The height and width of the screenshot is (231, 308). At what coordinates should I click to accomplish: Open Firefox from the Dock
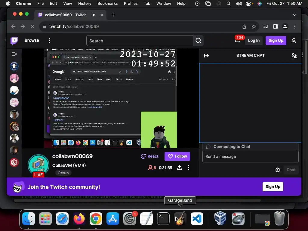pyautogui.click(x=79, y=219)
